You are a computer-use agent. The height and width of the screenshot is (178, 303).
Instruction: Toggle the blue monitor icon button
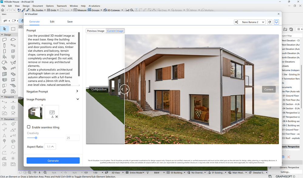[x=277, y=22]
